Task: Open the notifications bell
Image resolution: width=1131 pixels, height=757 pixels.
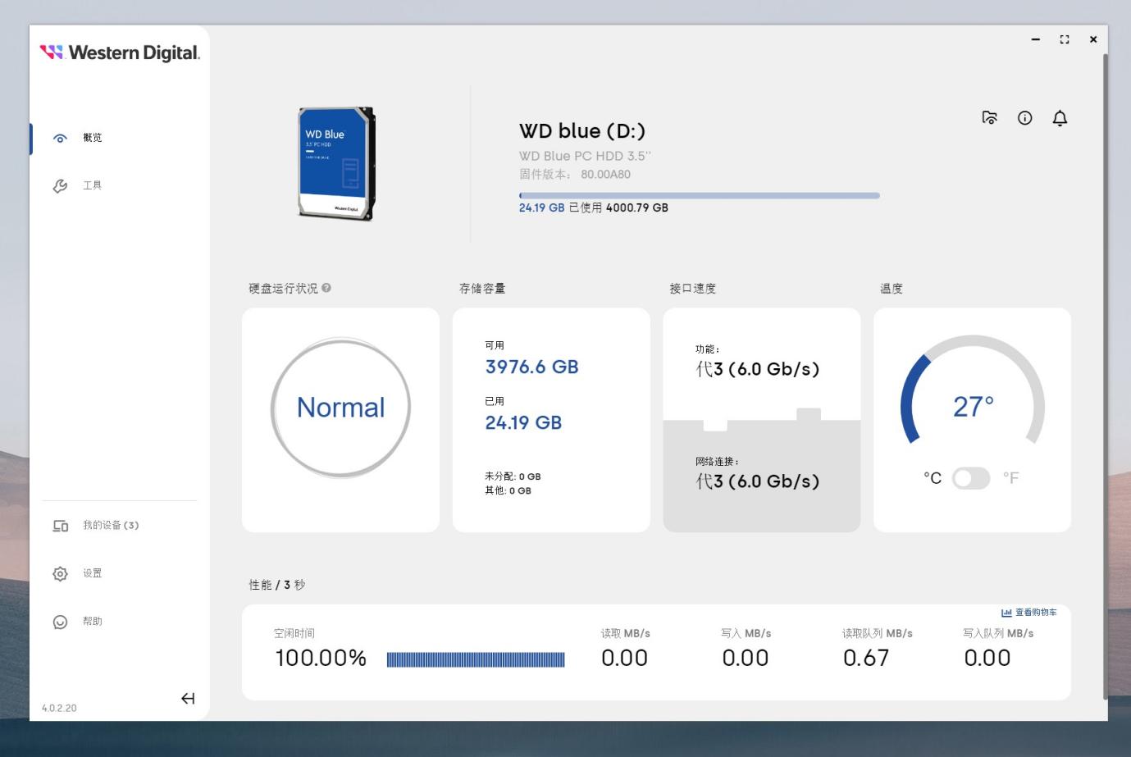Action: click(1060, 119)
